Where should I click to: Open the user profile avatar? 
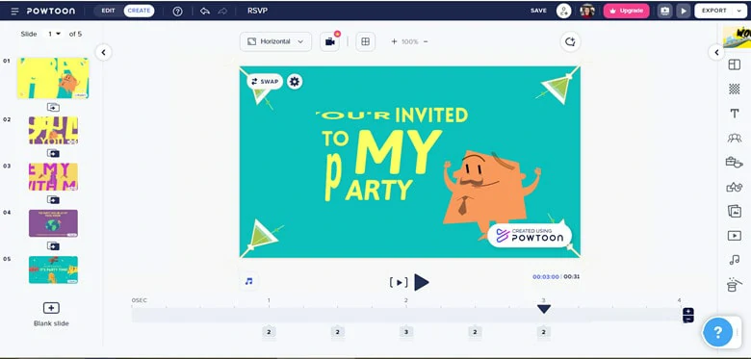click(x=586, y=11)
